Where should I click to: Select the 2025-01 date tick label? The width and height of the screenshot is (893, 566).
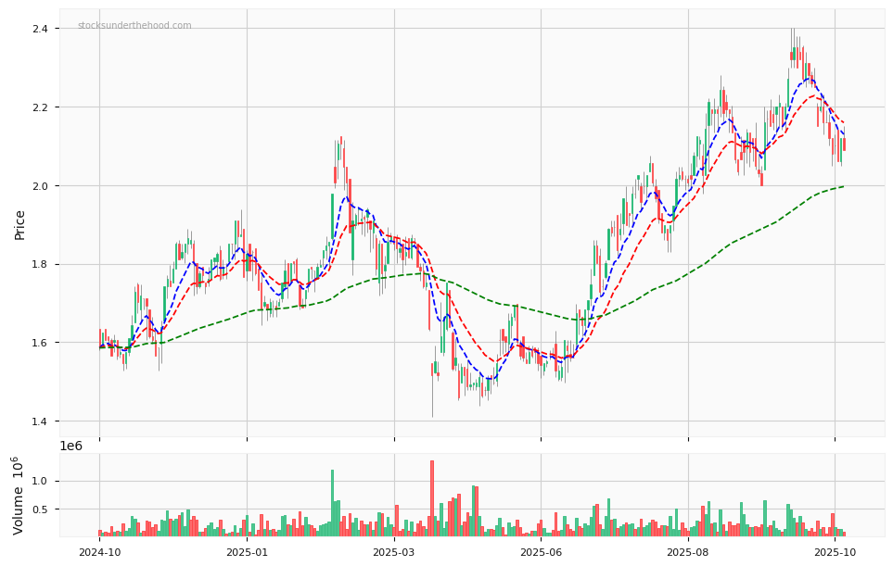point(247,552)
